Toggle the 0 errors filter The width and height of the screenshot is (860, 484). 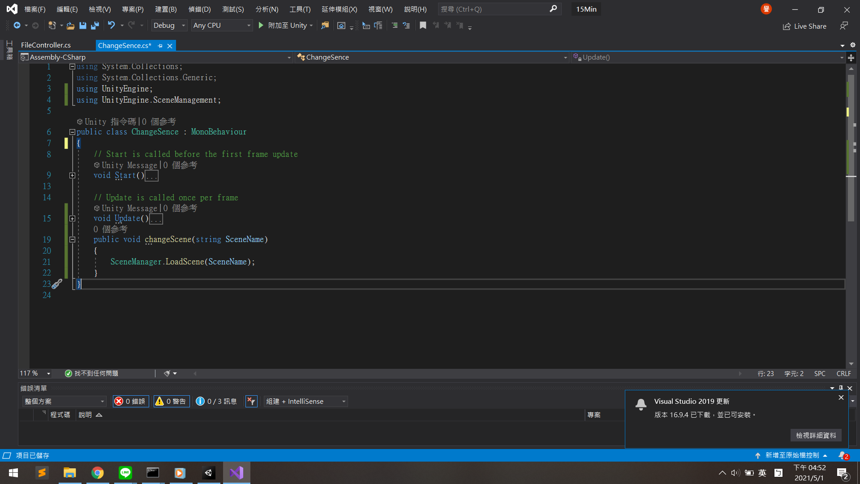131,402
